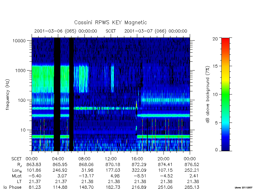
Task: Click the longitude value 322.09
Action: click(x=139, y=170)
